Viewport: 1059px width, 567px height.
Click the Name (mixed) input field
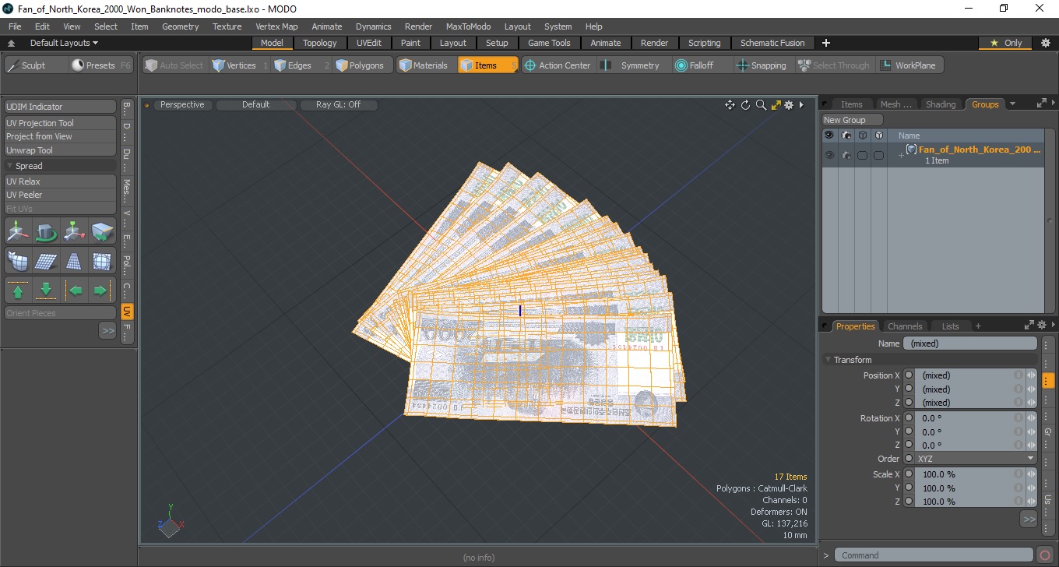click(970, 343)
